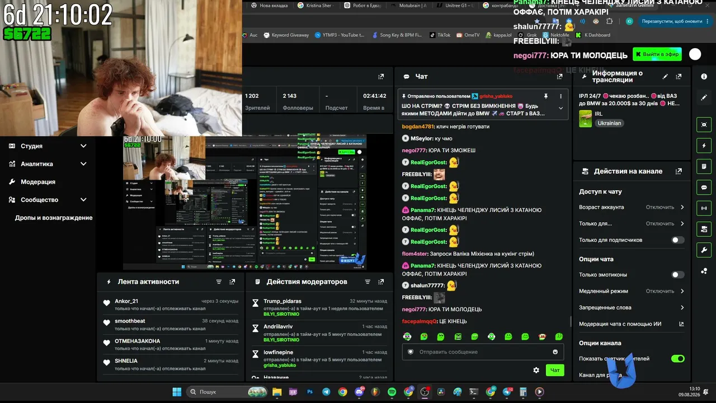Open the document icon in right sidebar

pos(704,167)
